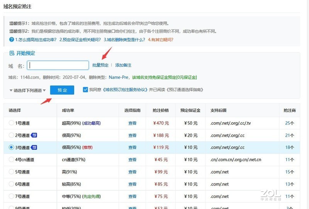Expand the 请选择下列通道 dropdown

point(27,90)
